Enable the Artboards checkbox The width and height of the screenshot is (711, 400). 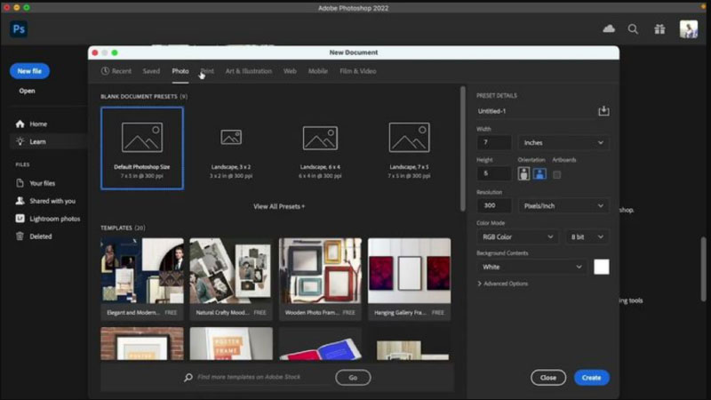(557, 174)
